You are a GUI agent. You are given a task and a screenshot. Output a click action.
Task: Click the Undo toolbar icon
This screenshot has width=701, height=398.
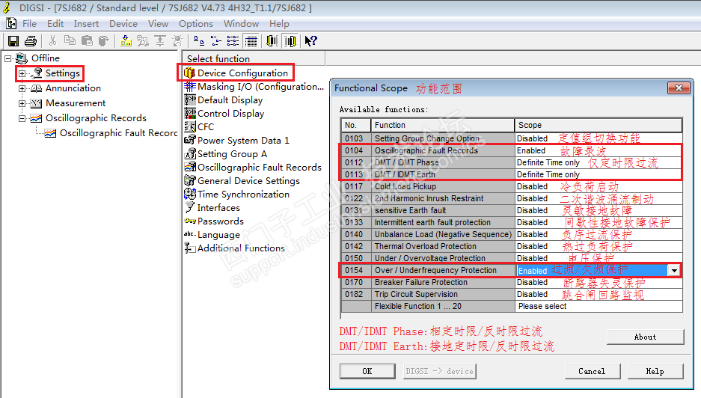pyautogui.click(x=104, y=41)
